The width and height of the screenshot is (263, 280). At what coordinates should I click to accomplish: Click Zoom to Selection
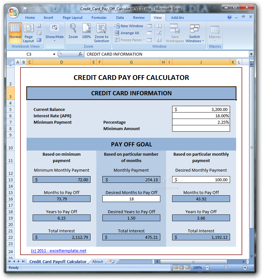101,33
